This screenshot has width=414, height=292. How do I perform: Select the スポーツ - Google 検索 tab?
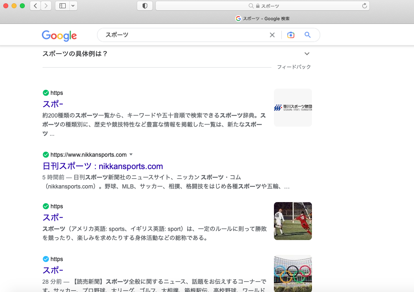[262, 19]
